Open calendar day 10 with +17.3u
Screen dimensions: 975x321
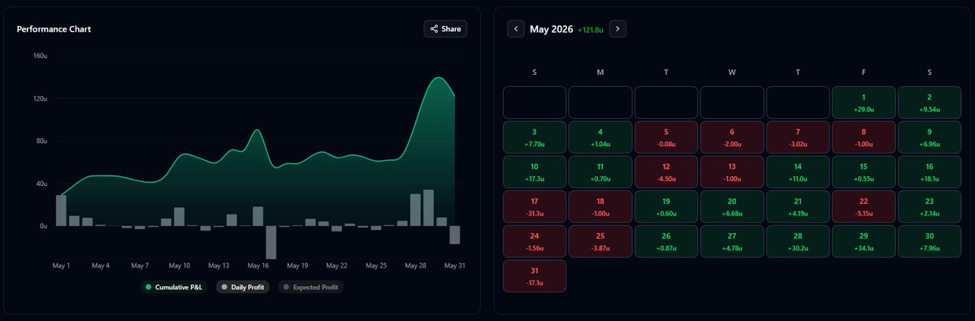click(x=534, y=172)
